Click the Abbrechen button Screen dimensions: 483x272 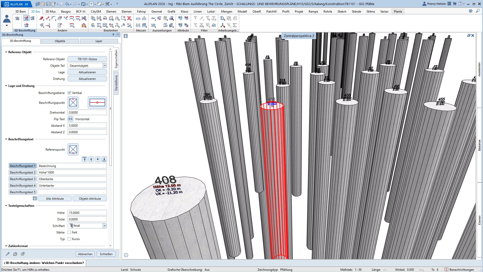(x=85, y=254)
